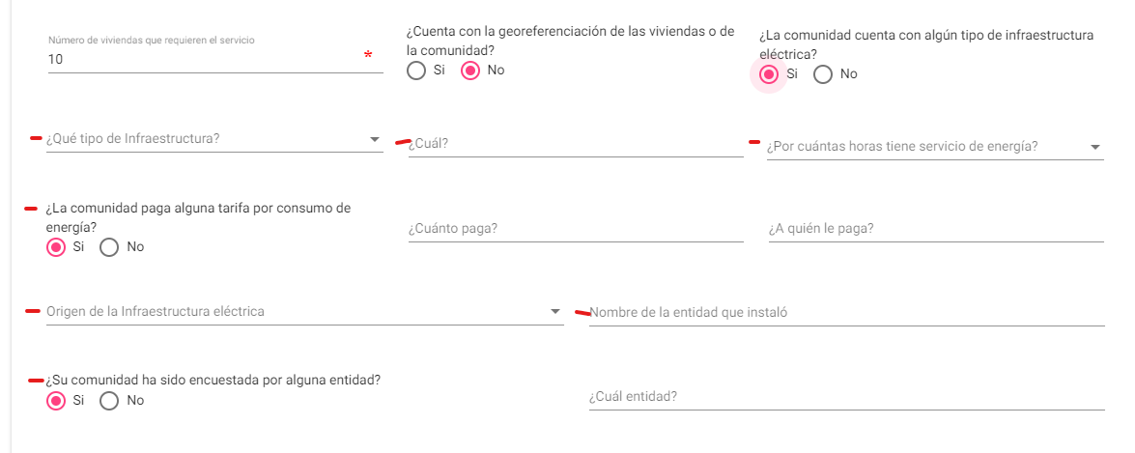The width and height of the screenshot is (1135, 453).
Task: Focus the Número de viviendas input field
Action: click(203, 59)
